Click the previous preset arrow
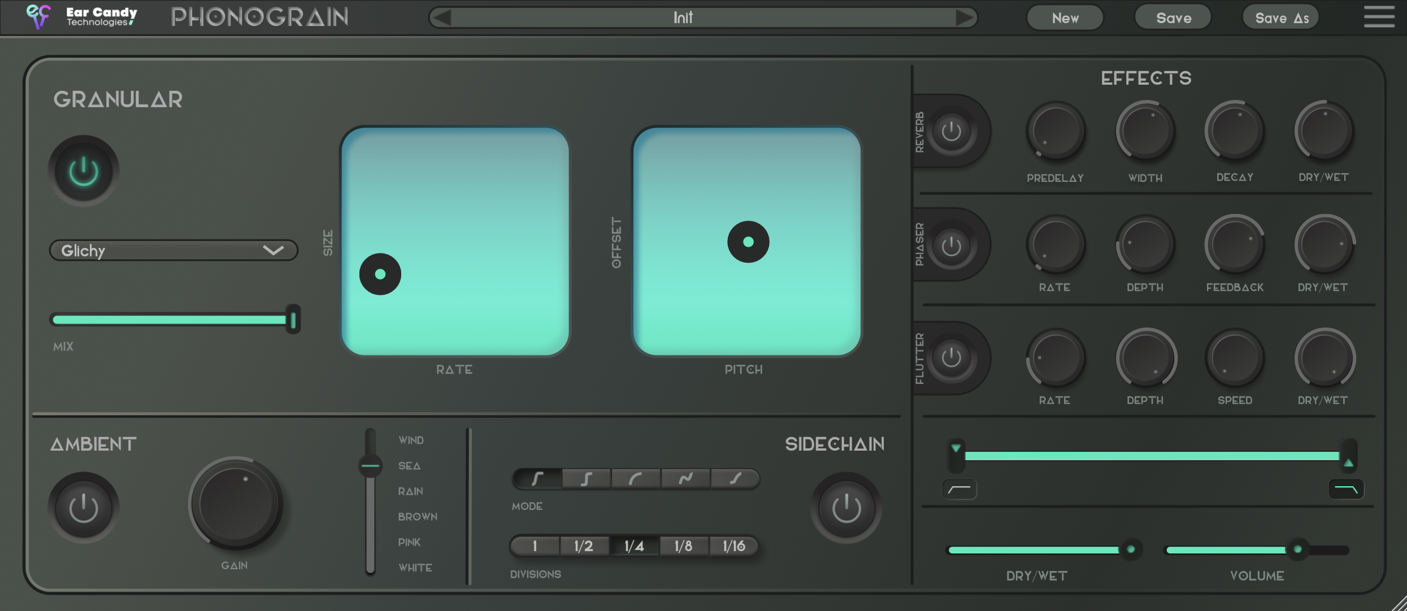The image size is (1407, 611). tap(441, 18)
